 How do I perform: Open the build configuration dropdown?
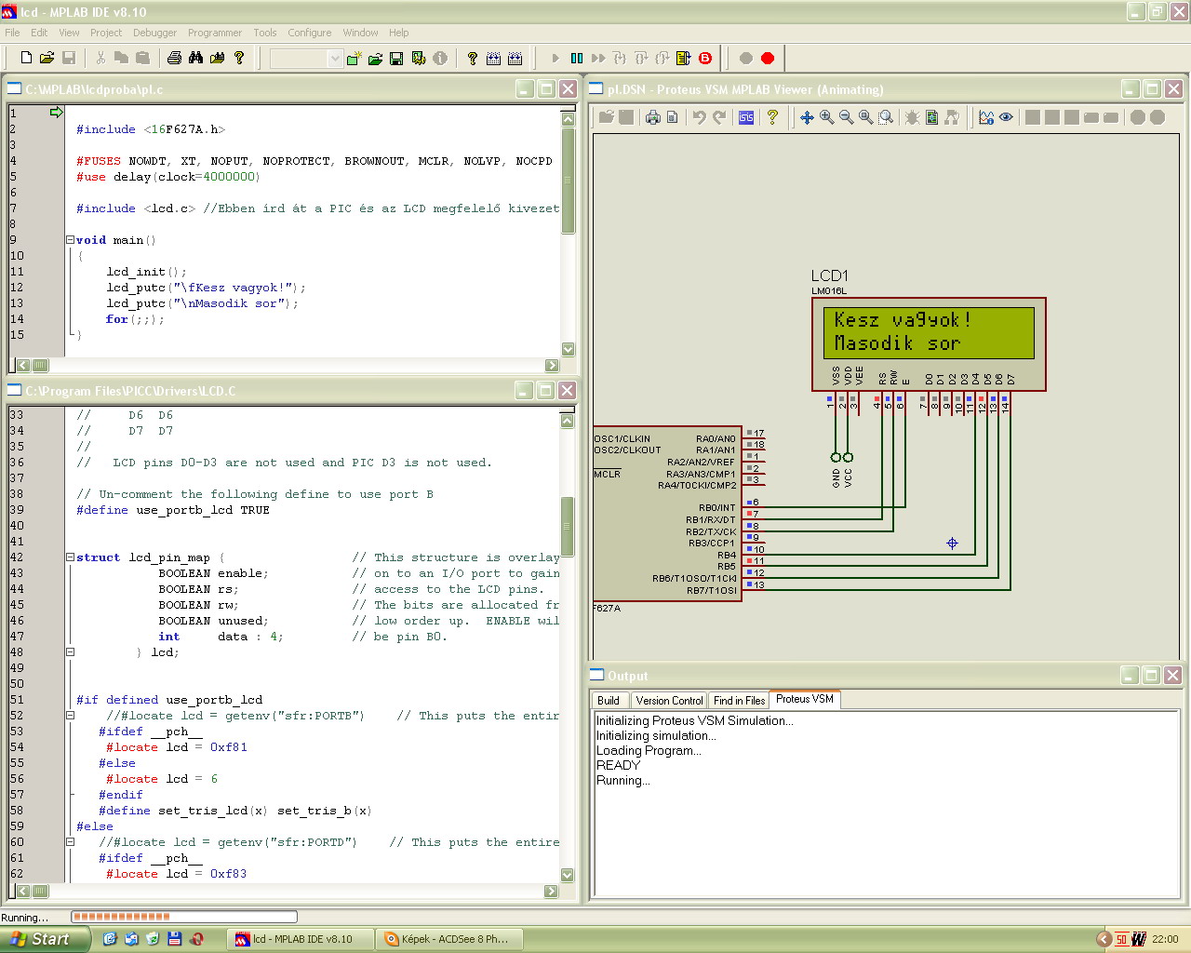[x=335, y=59]
